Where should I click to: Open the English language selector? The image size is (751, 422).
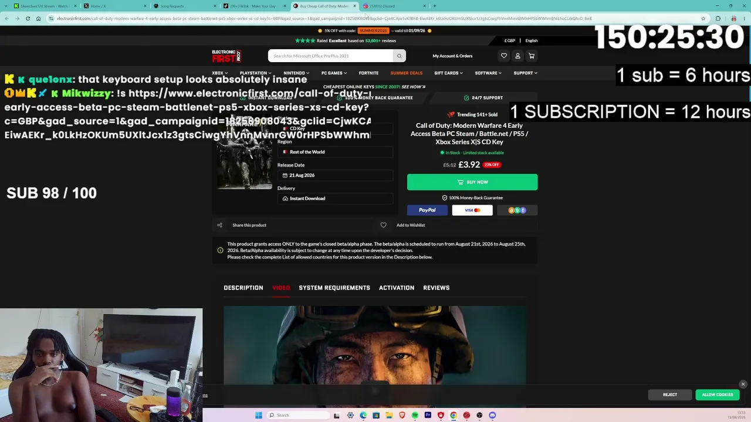pos(532,40)
